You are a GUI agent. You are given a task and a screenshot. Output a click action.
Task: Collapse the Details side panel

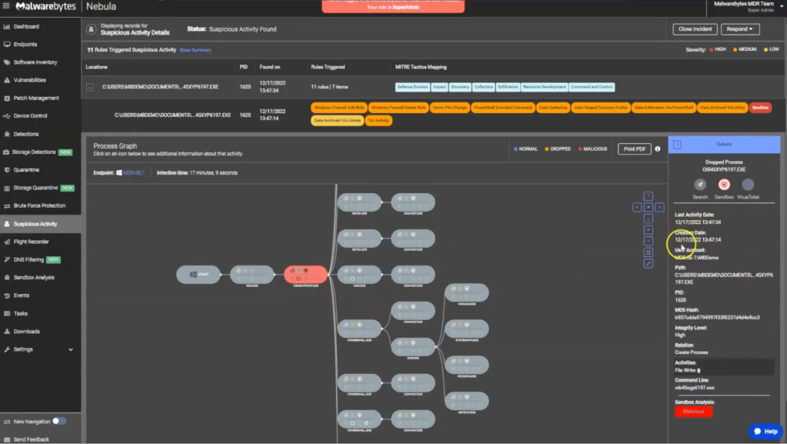[x=677, y=144]
